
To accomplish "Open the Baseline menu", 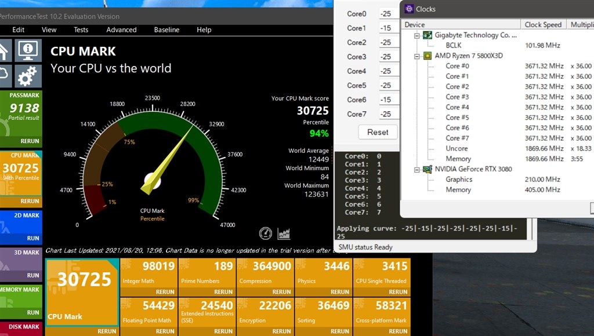I will click(166, 30).
